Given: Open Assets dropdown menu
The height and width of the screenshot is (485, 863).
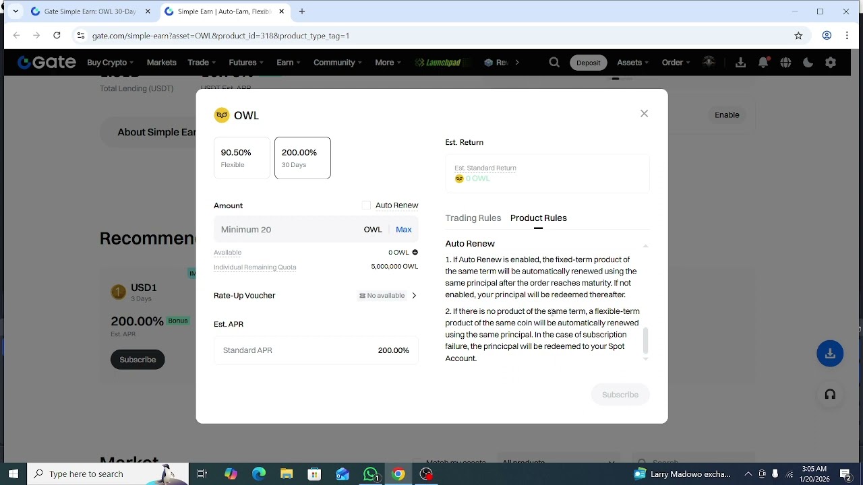Looking at the screenshot, I should [633, 63].
